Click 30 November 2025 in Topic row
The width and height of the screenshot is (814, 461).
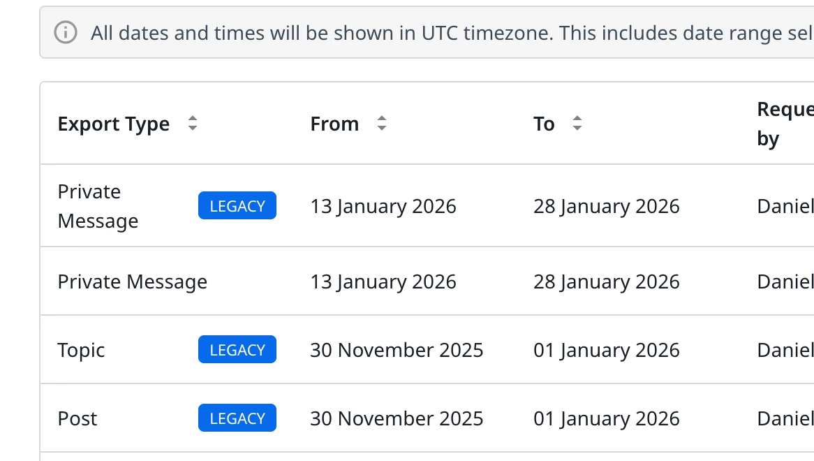click(397, 350)
